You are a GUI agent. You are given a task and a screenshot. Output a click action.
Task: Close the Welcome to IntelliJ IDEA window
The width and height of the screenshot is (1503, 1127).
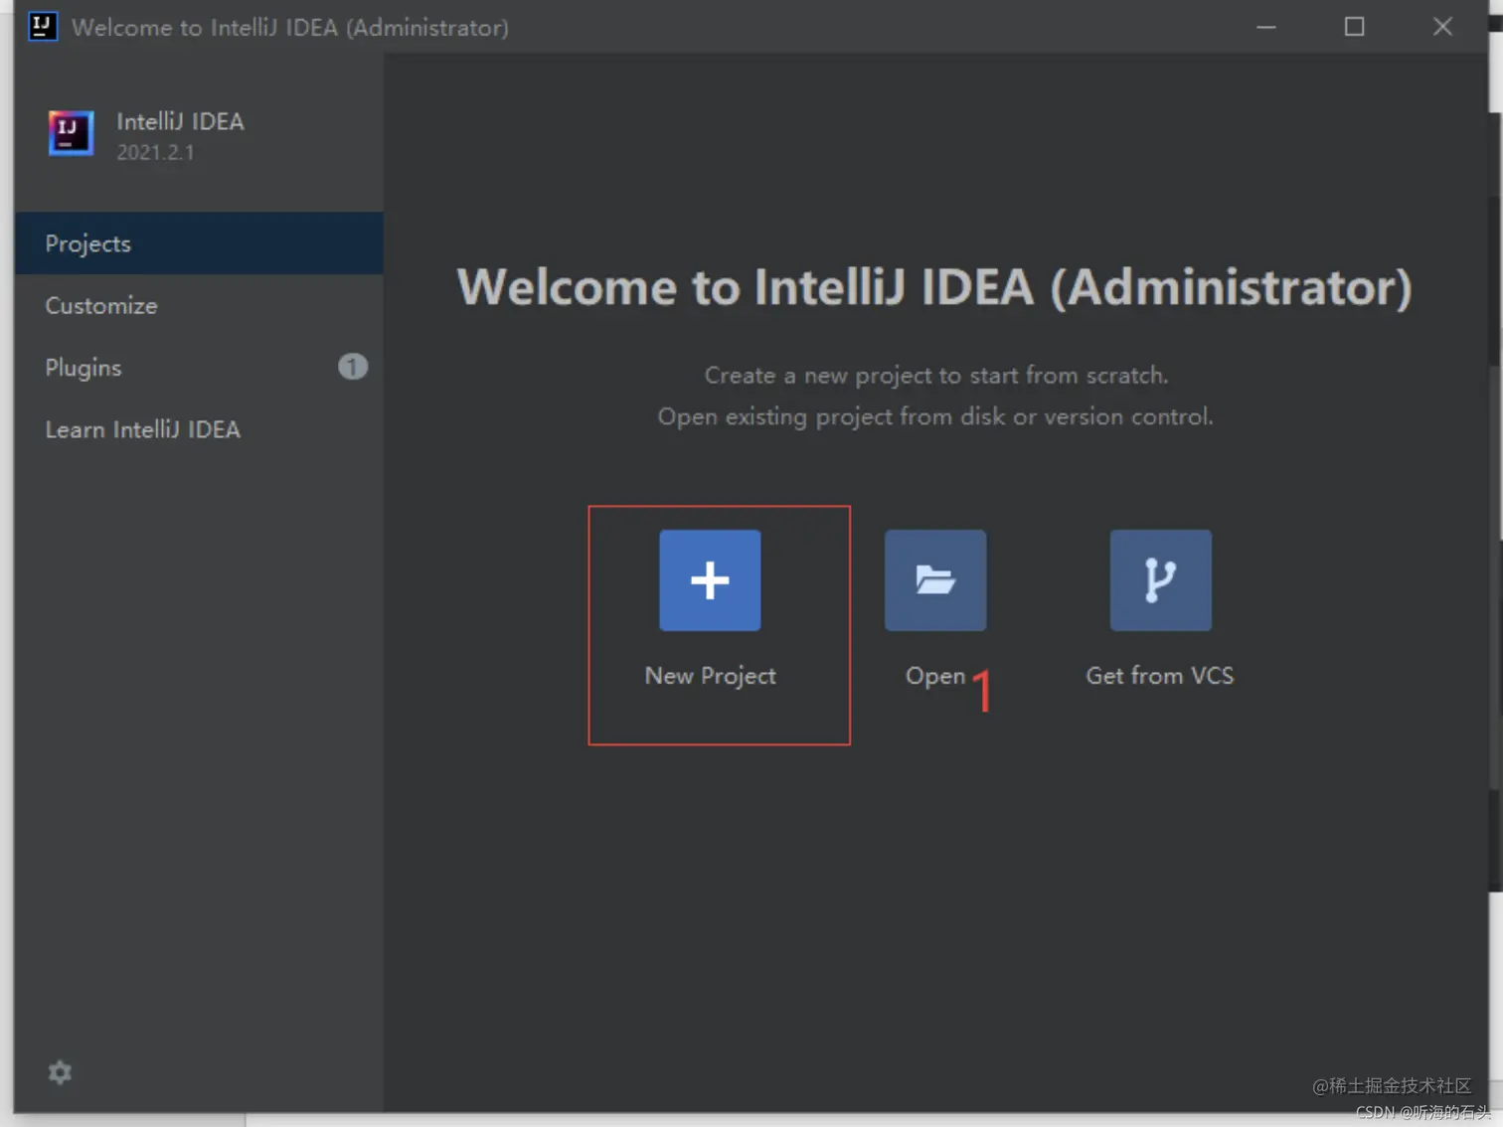pos(1442,27)
